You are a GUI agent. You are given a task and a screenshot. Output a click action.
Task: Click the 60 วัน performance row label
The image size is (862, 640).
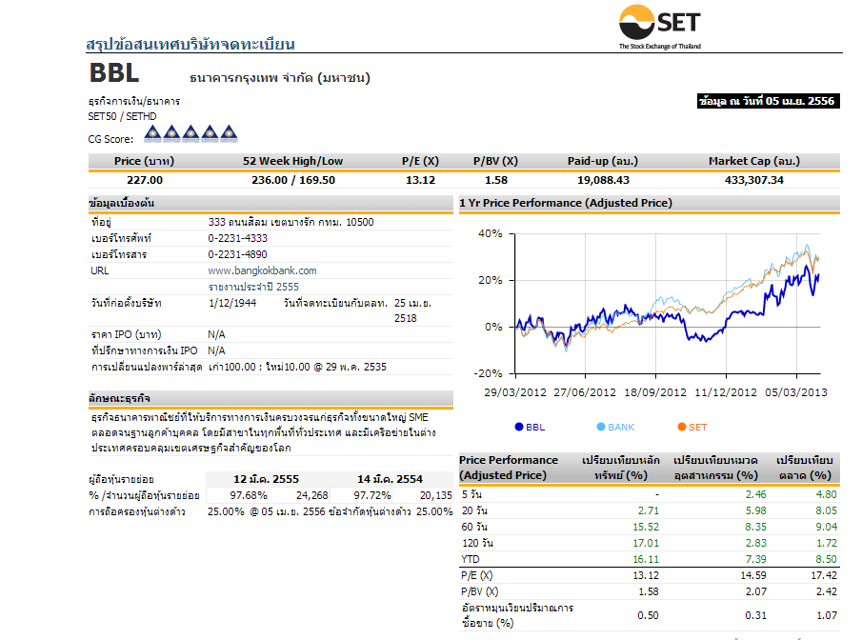[x=474, y=527]
